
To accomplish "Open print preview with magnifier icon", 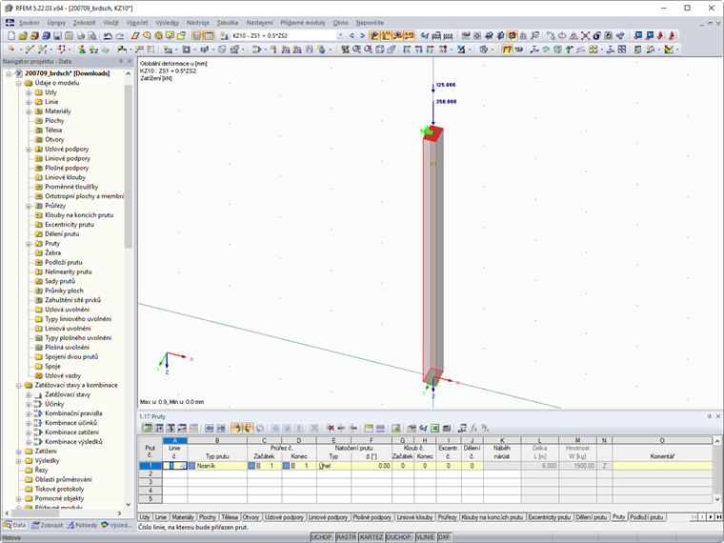I will 92,35.
